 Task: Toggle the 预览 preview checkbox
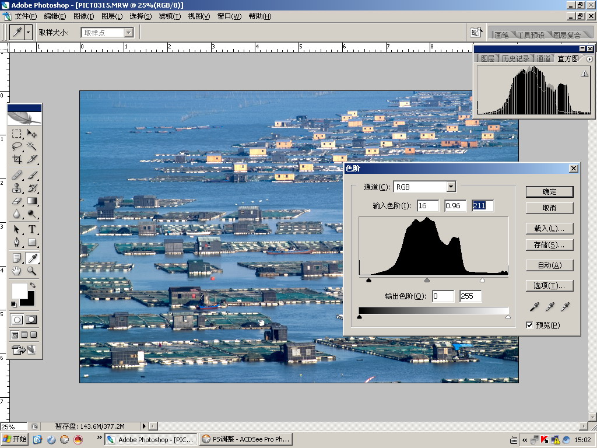(529, 325)
